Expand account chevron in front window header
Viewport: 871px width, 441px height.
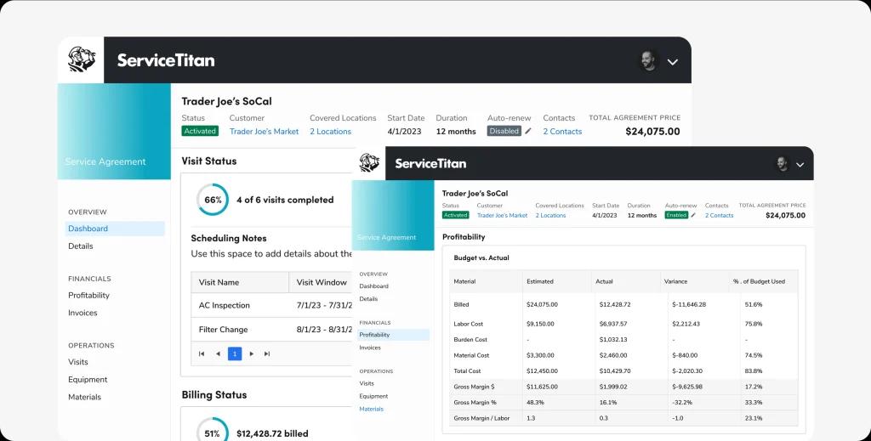[x=800, y=165]
